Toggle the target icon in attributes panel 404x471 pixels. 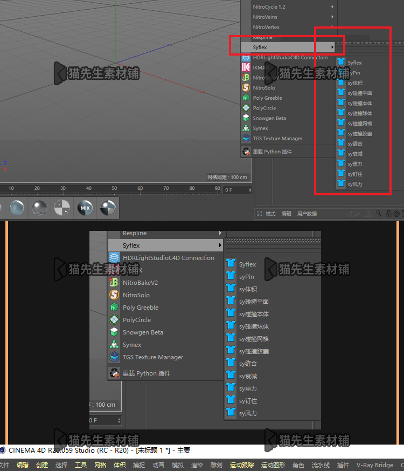(396, 214)
